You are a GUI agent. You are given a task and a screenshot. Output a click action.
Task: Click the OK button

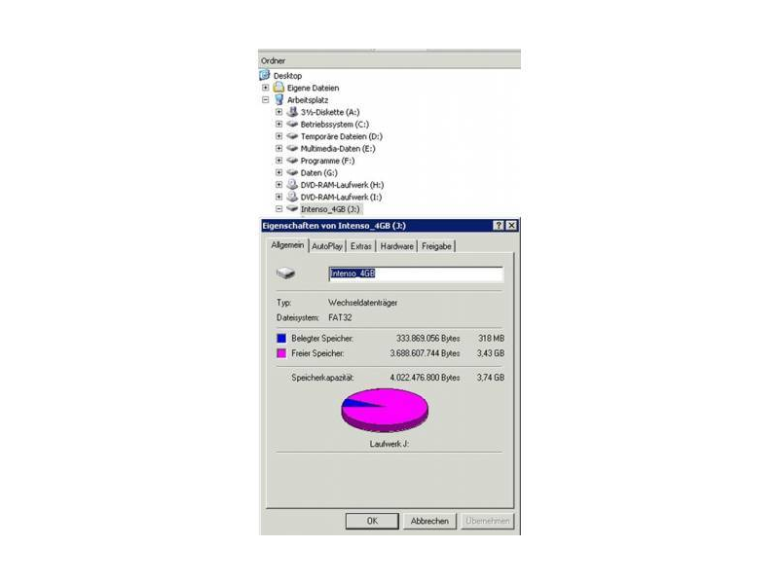[x=372, y=521]
